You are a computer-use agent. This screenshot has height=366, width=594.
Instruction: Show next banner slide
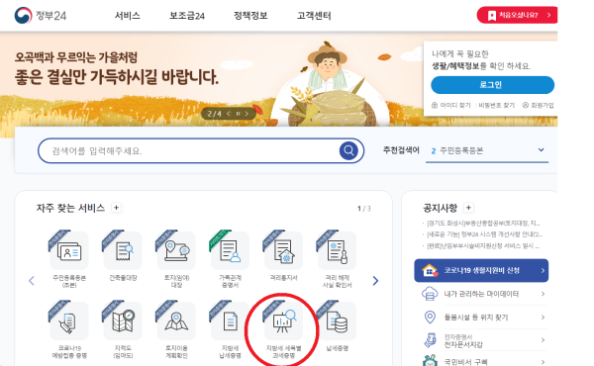coord(247,114)
